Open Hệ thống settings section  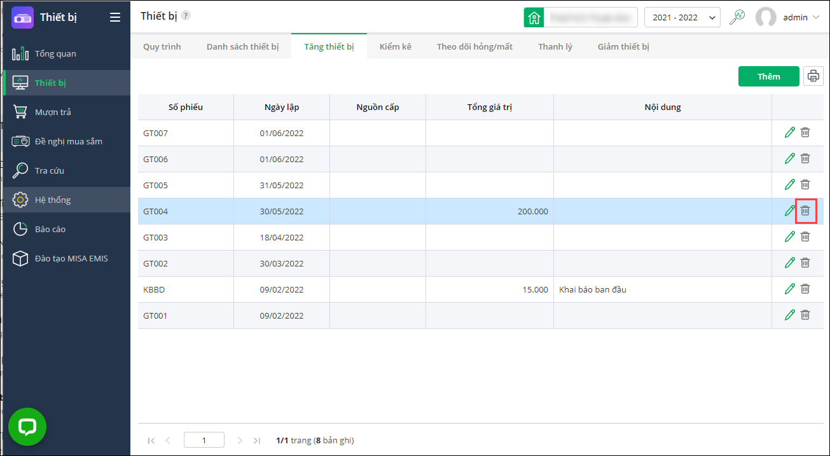66,200
